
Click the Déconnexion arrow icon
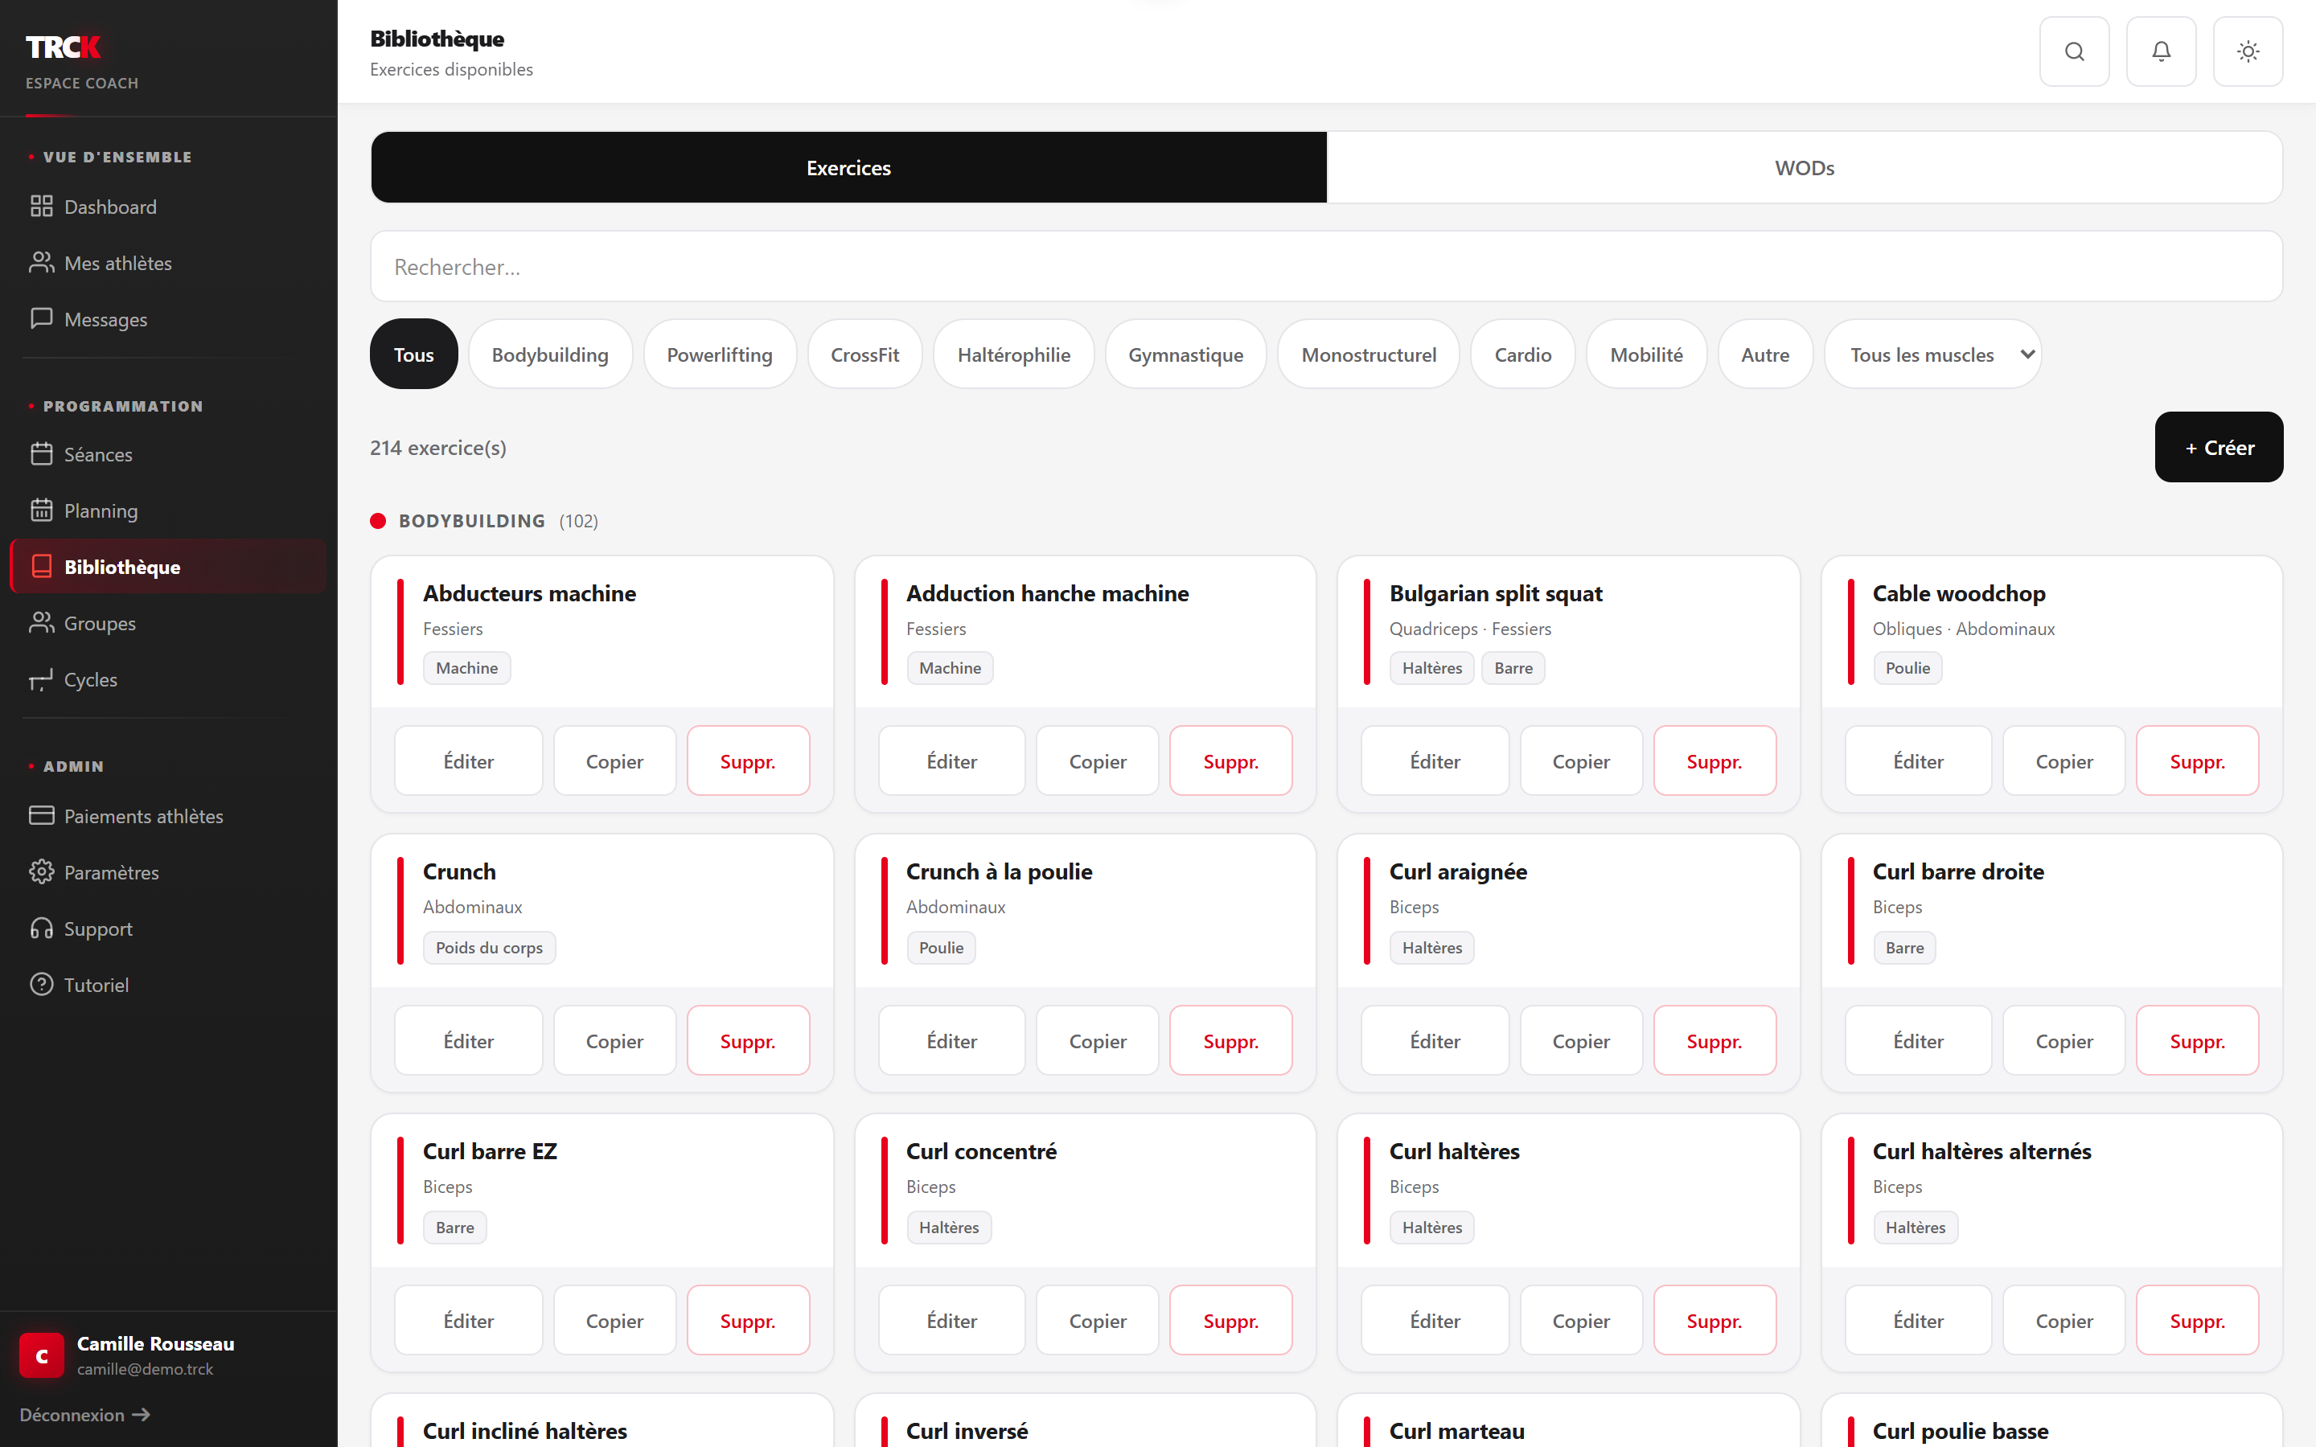[x=141, y=1415]
